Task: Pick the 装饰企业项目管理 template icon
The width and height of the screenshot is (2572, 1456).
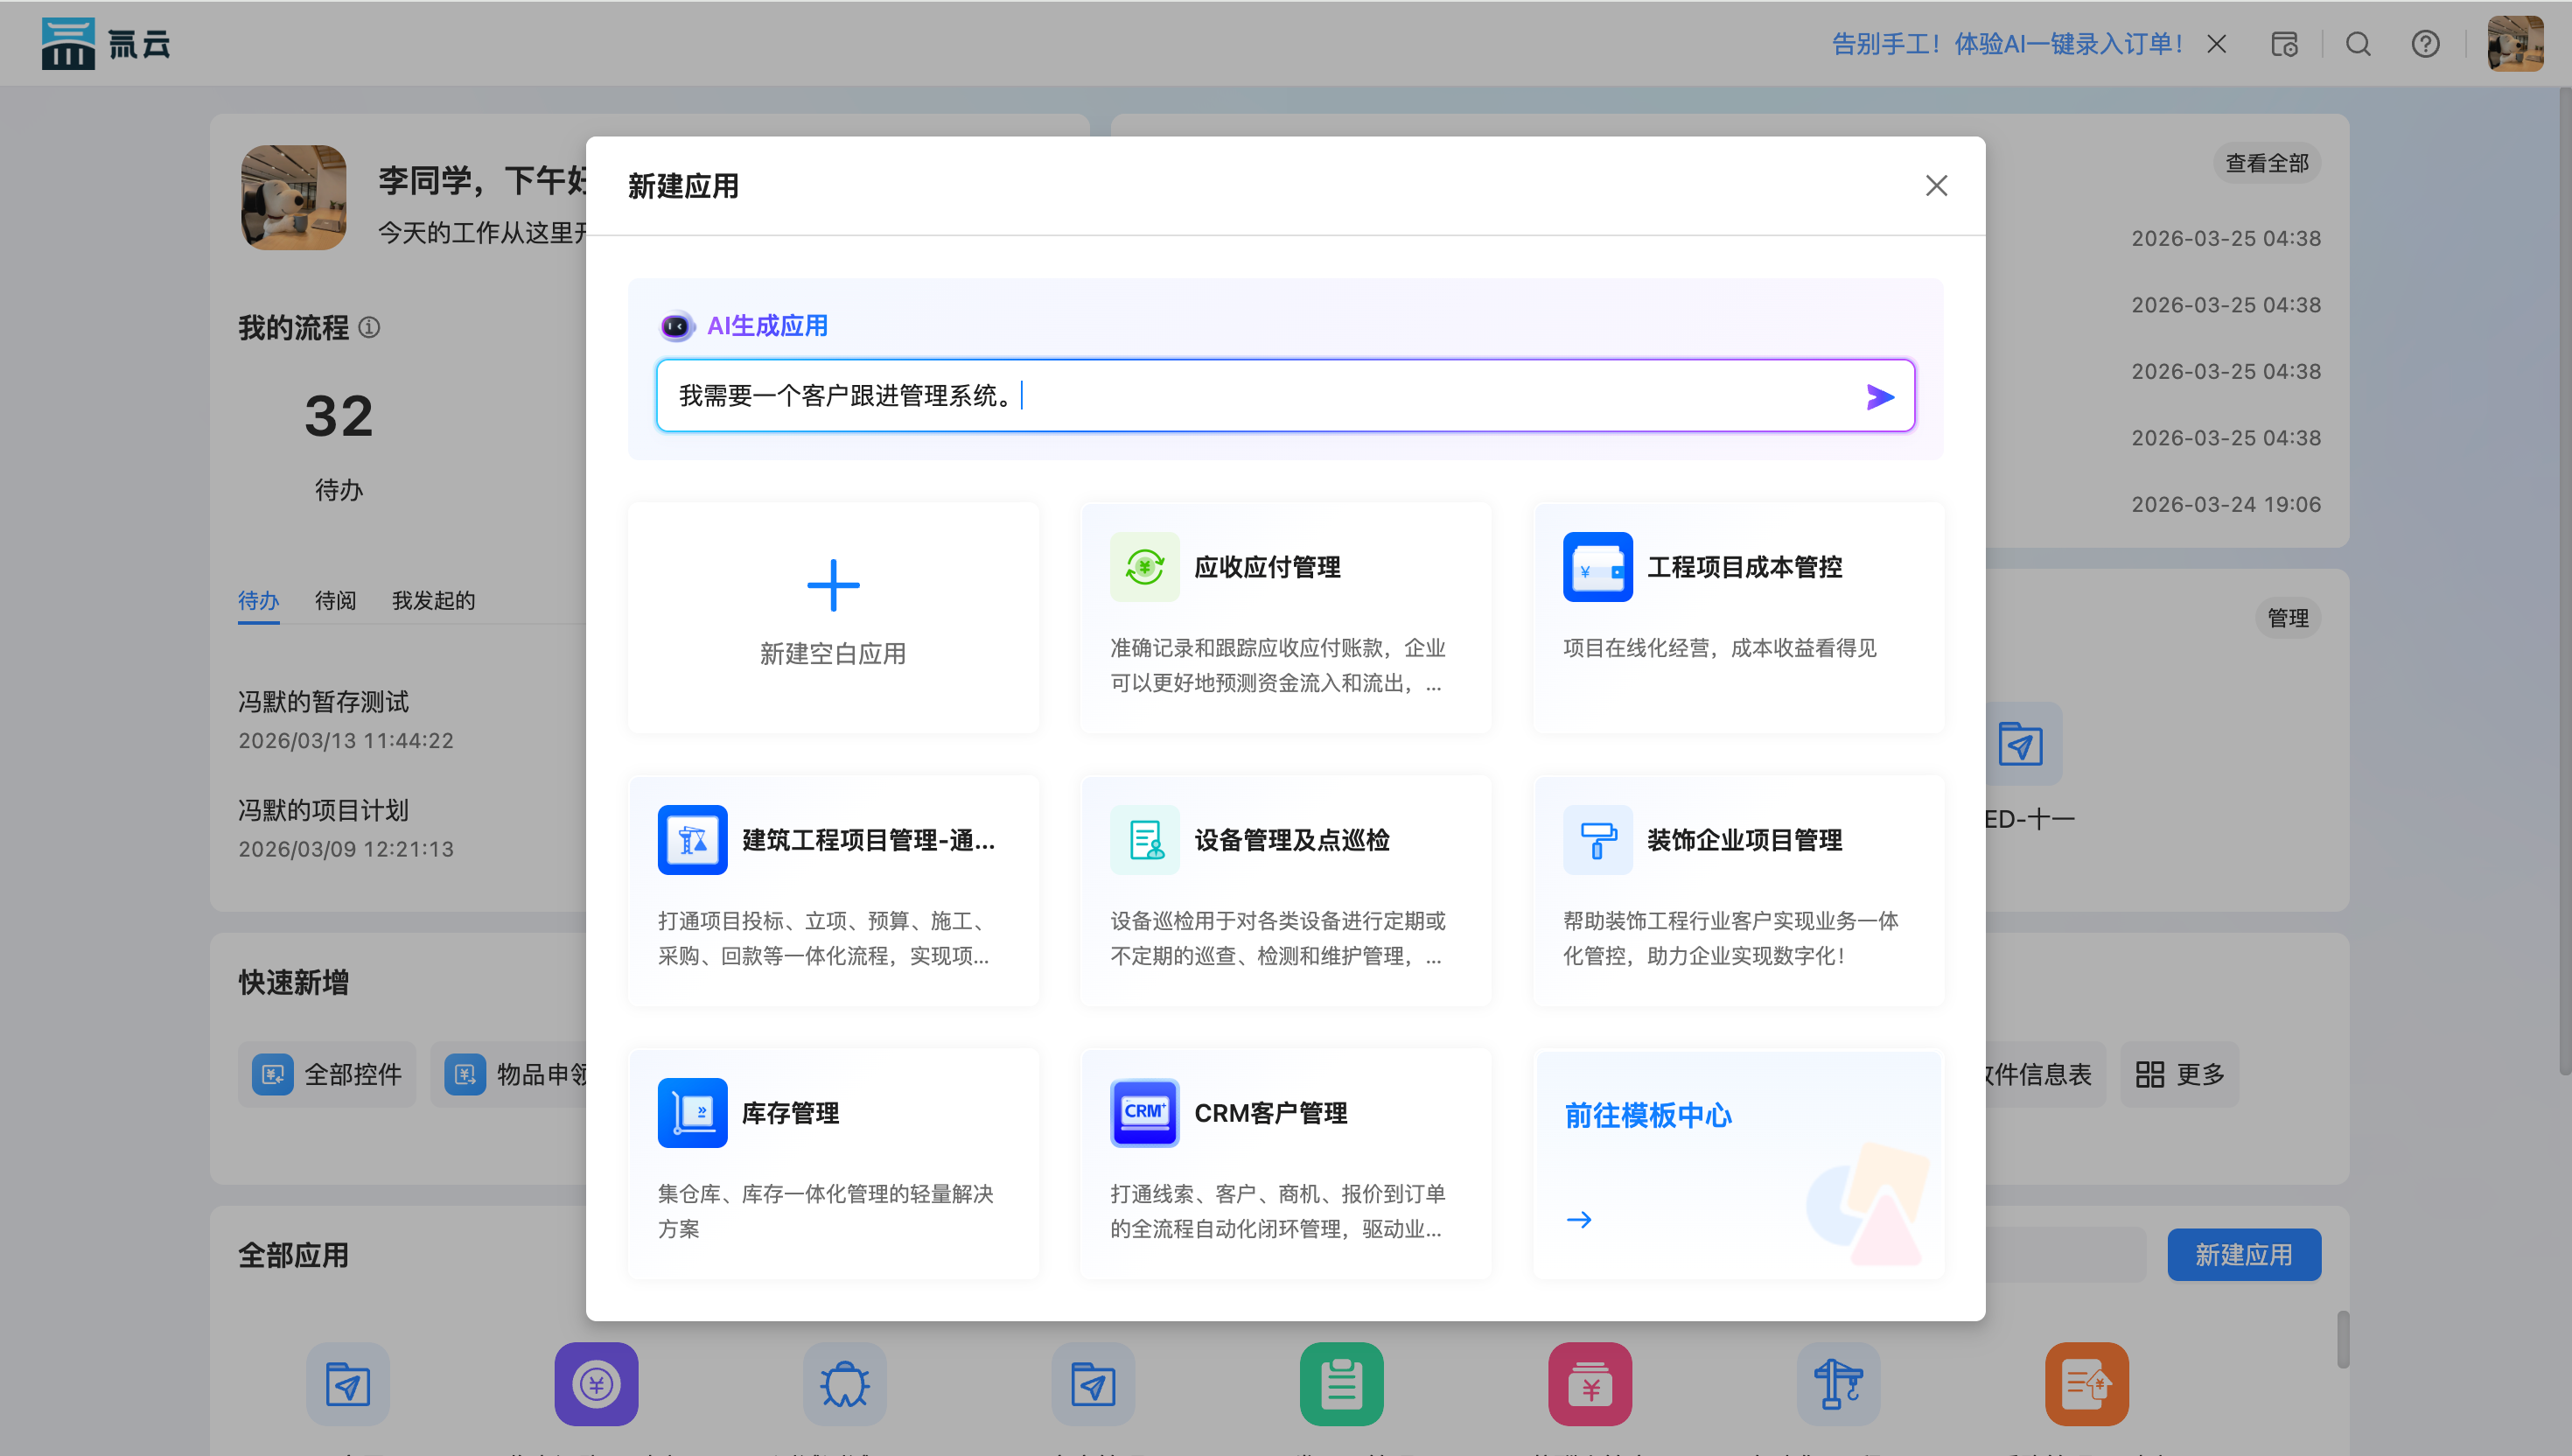Action: (1597, 840)
